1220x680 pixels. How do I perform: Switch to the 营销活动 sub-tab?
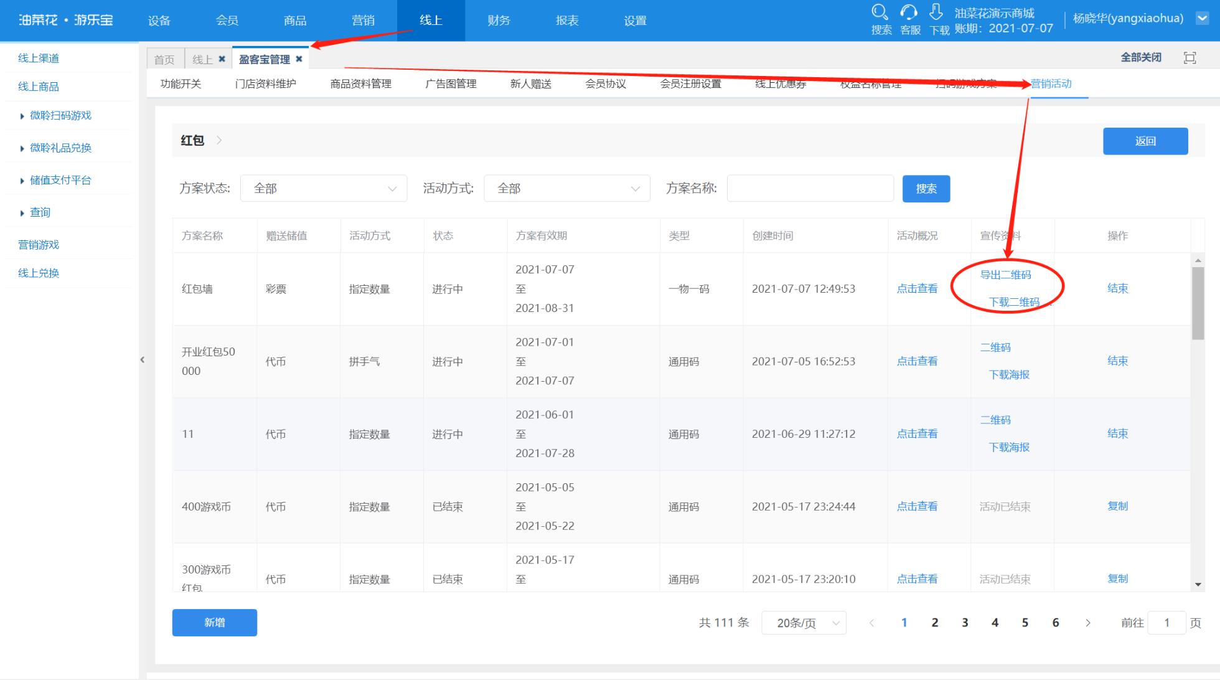coord(1051,83)
